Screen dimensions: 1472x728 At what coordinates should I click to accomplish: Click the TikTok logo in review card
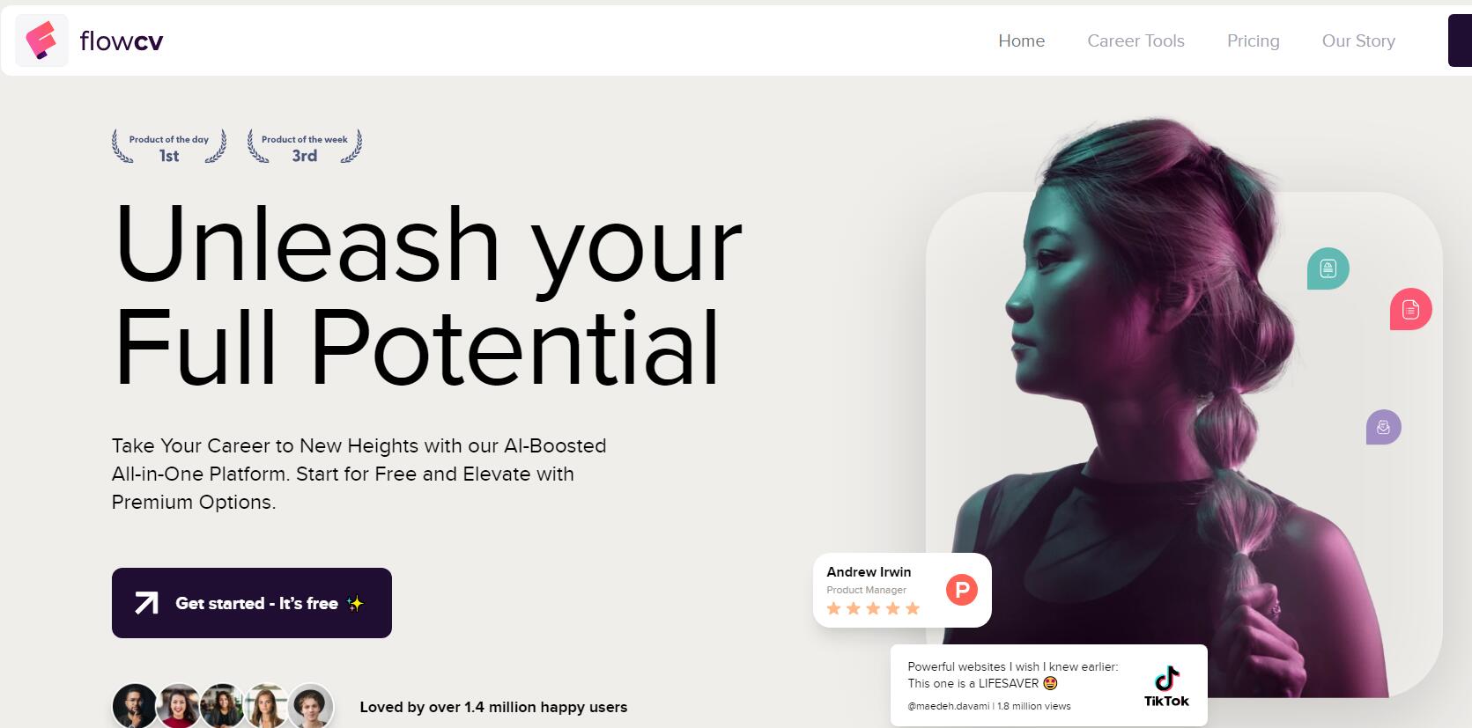point(1166,687)
